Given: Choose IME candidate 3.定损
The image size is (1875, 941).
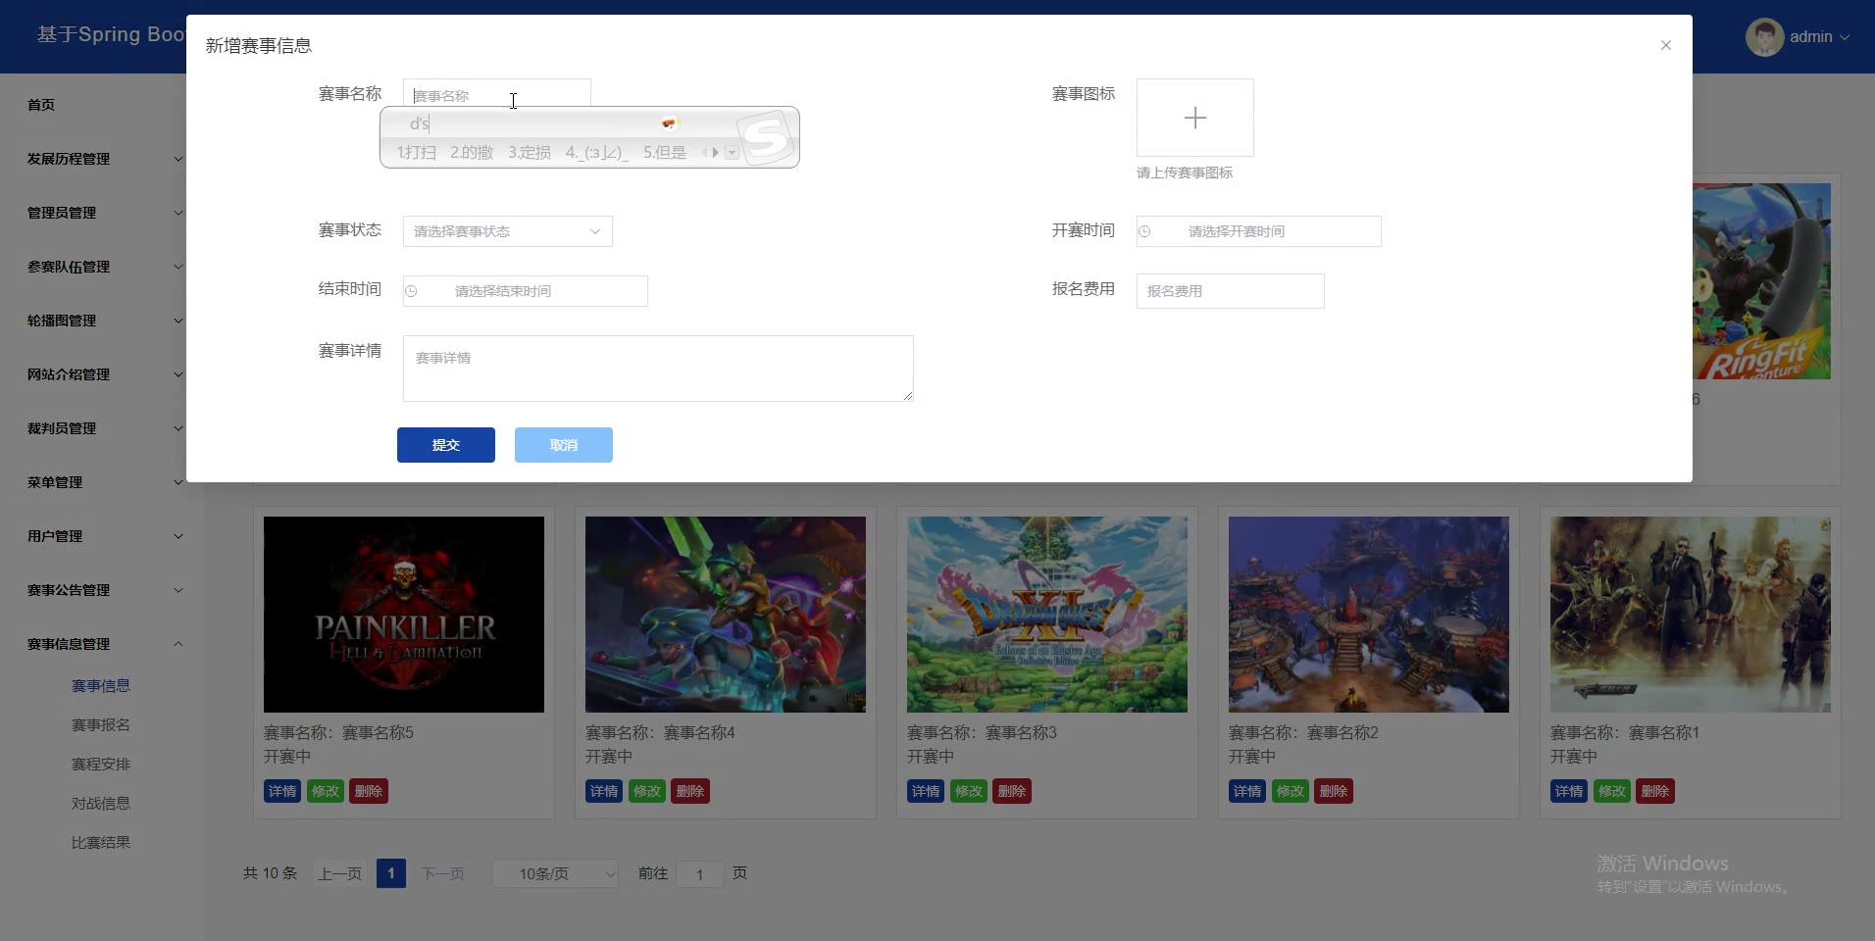Looking at the screenshot, I should tap(530, 153).
